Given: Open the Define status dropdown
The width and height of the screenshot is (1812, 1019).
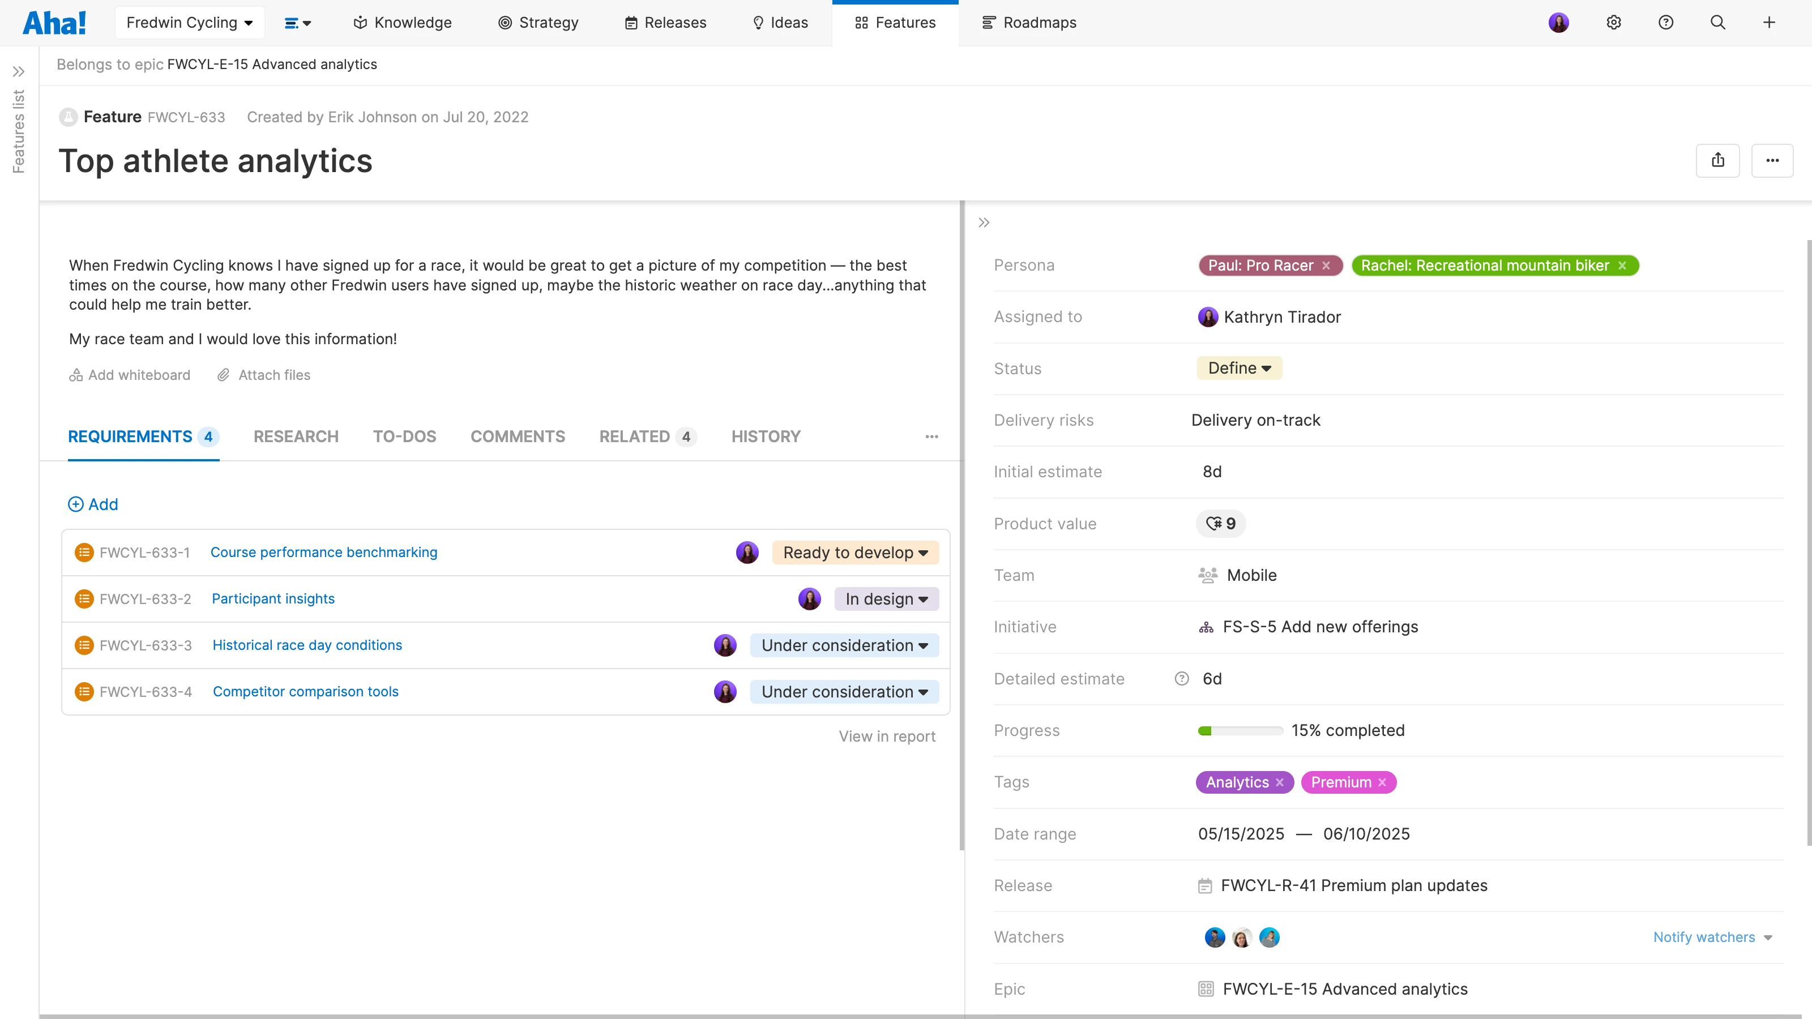Looking at the screenshot, I should point(1239,368).
